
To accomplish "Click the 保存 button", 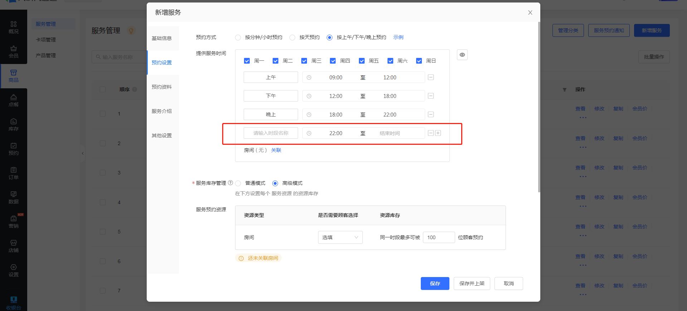I will pyautogui.click(x=435, y=283).
